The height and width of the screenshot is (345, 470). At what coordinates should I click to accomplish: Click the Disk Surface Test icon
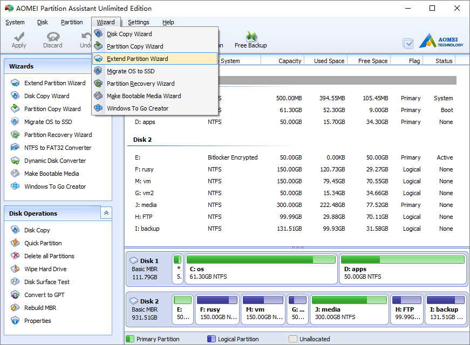click(15, 282)
